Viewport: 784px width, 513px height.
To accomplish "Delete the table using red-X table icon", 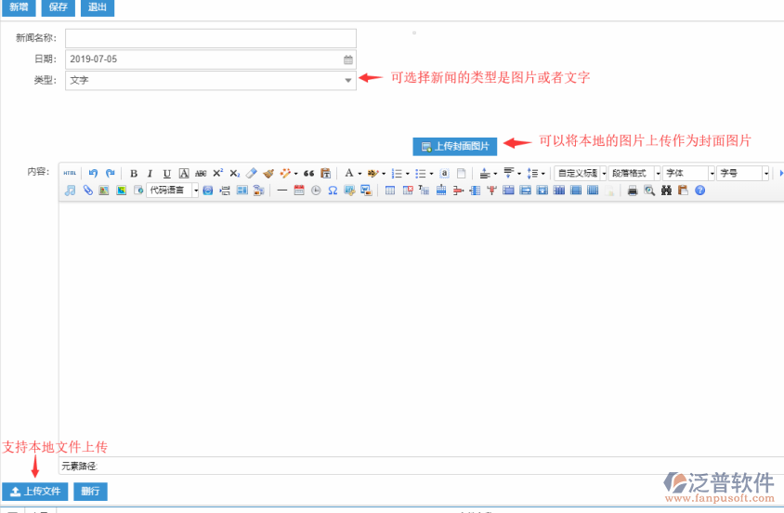I will tap(408, 190).
